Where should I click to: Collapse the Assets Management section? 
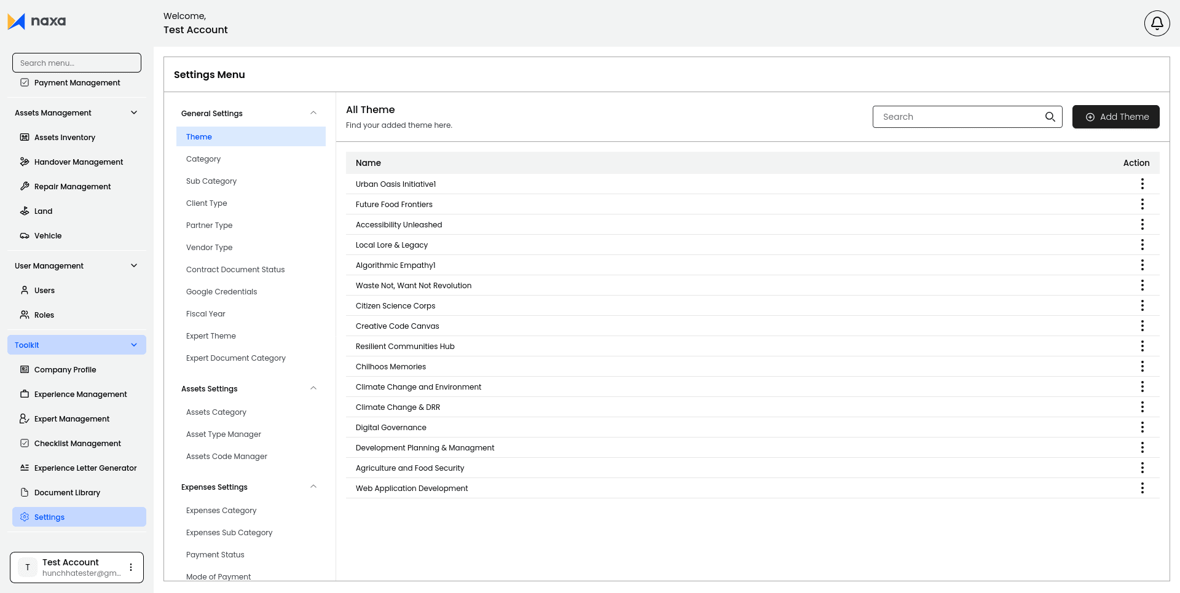click(134, 112)
